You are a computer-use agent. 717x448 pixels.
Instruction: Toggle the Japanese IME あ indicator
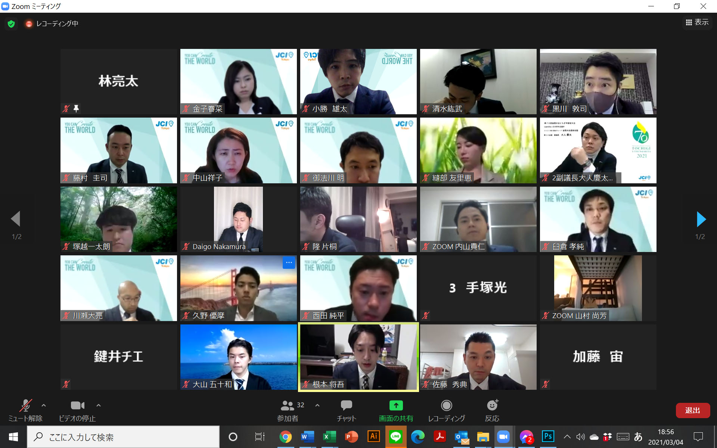pos(638,436)
